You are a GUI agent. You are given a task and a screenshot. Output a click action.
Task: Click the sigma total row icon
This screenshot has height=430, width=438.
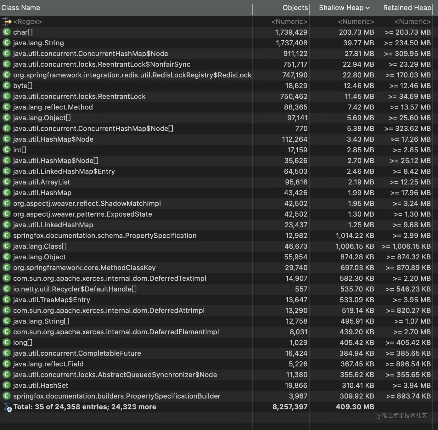pos(8,407)
